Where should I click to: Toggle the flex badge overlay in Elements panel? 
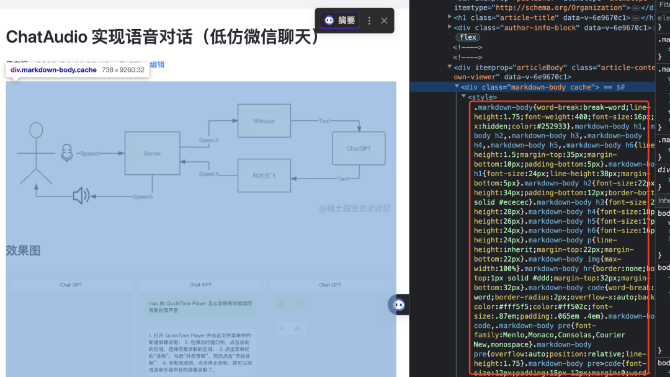468,37
